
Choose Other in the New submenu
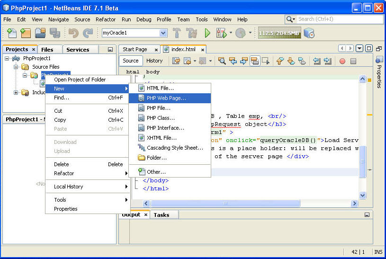coord(170,172)
